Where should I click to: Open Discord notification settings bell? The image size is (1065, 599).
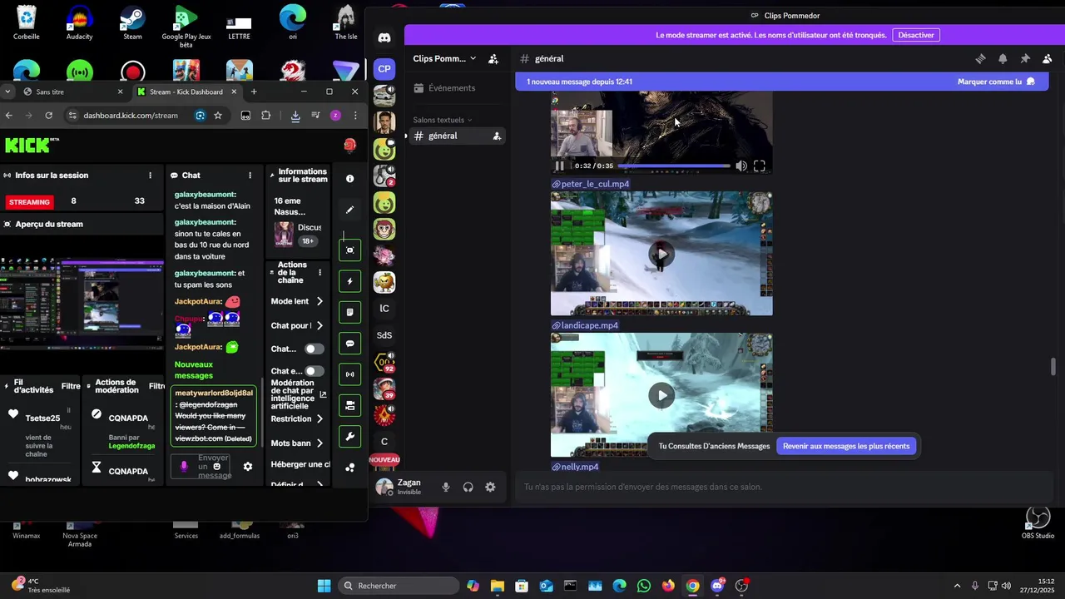coord(1003,58)
